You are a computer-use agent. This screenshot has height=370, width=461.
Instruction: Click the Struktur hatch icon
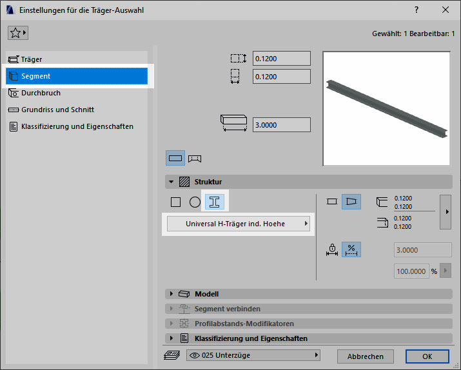click(x=184, y=182)
